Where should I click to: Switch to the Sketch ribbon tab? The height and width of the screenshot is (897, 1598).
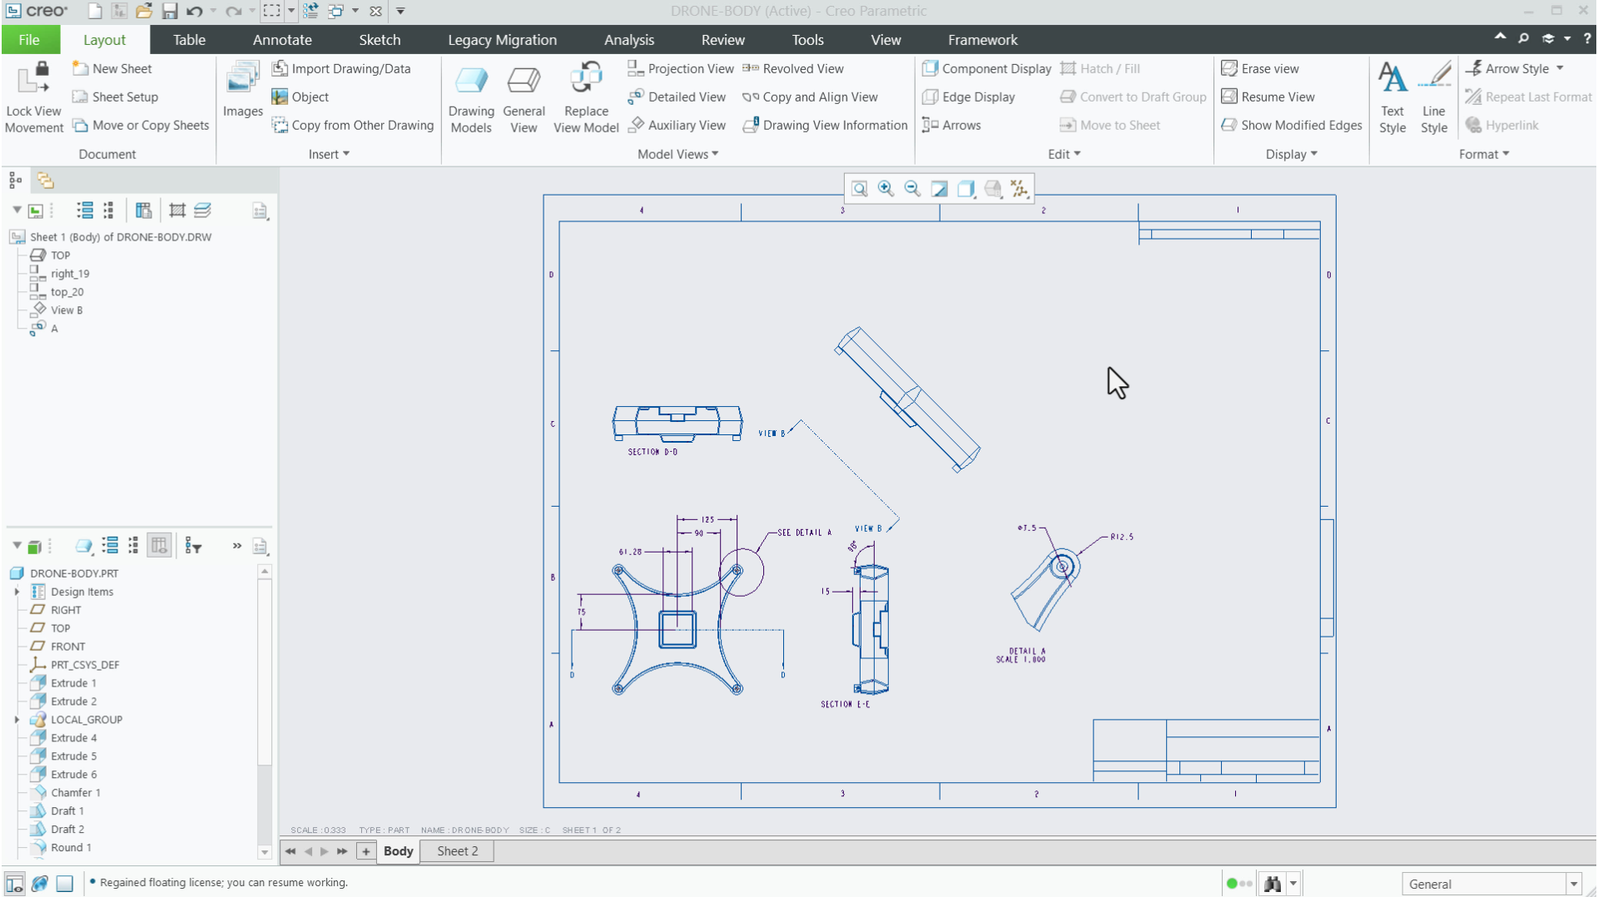(380, 39)
